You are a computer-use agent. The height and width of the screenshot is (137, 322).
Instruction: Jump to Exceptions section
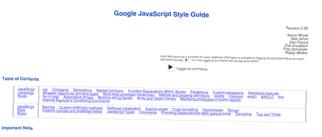pos(199,92)
